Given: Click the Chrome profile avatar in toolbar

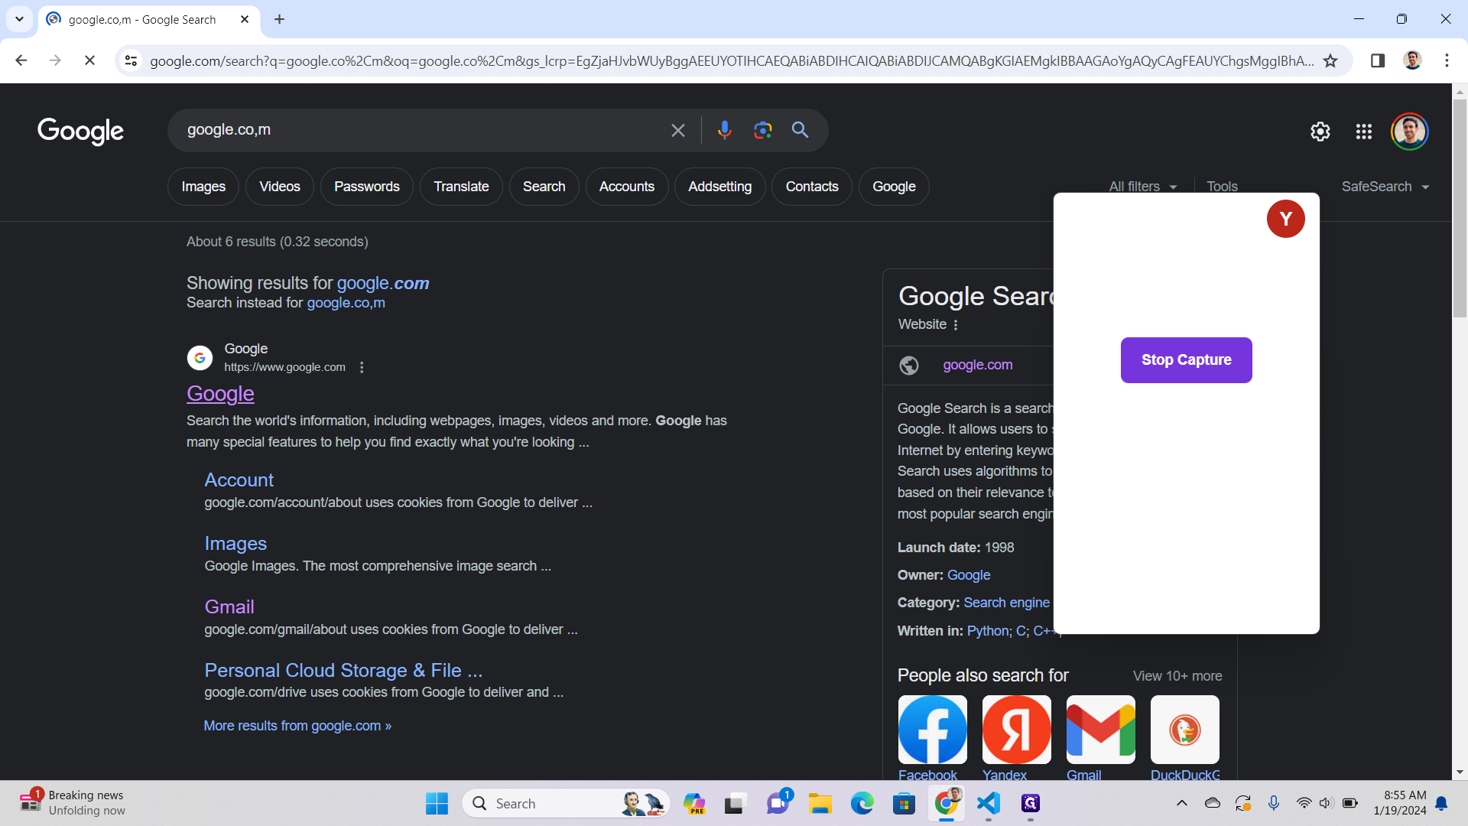Looking at the screenshot, I should coord(1412,60).
